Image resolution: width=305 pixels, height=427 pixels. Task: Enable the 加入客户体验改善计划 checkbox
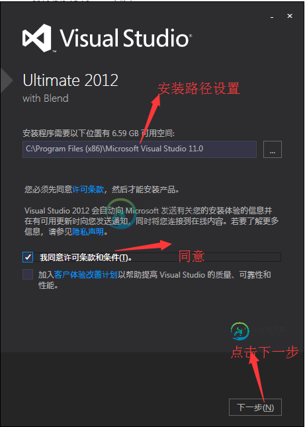tap(28, 274)
